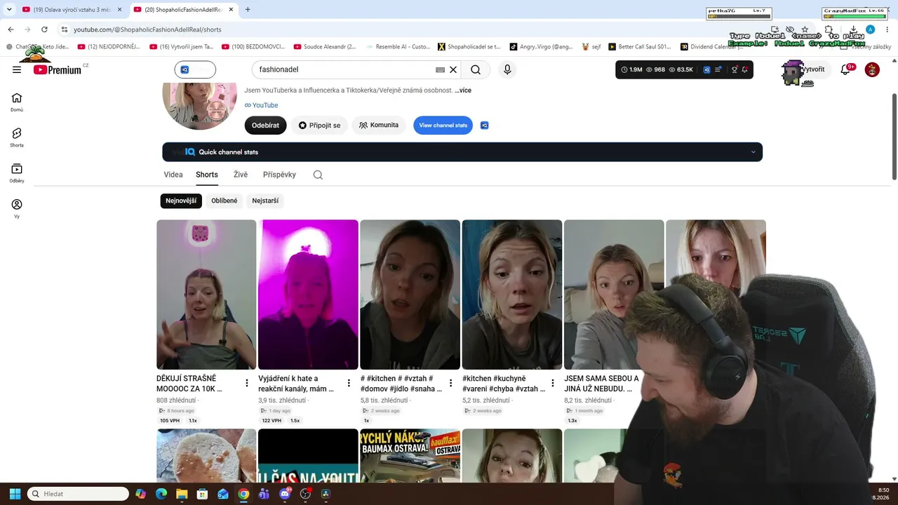Click the vidIQ icon beside View channel stats
898x505 pixels.
[484, 126]
